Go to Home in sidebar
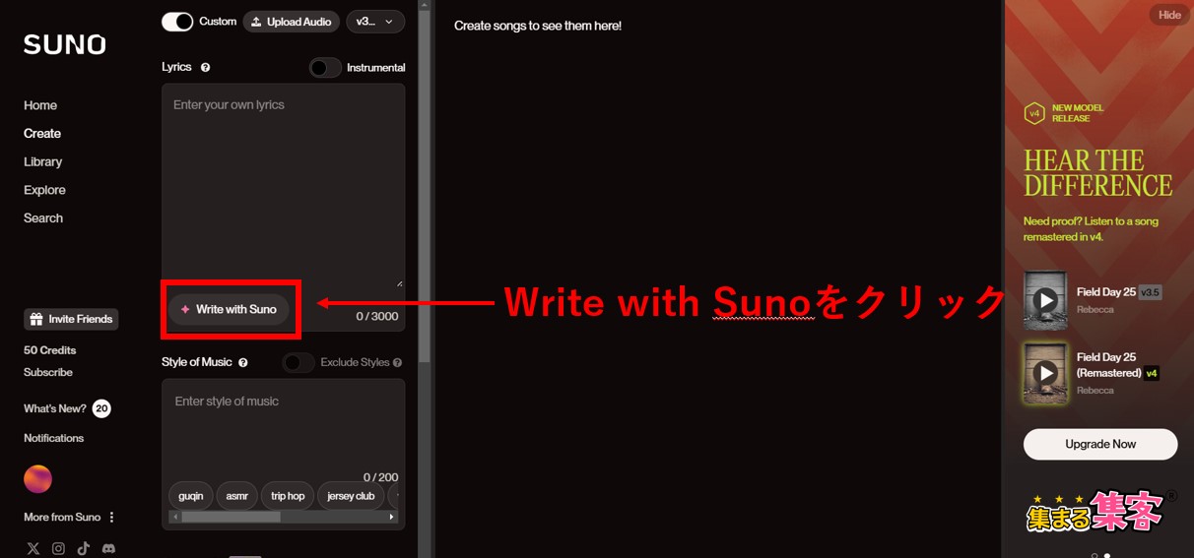The width and height of the screenshot is (1194, 558). coord(40,105)
